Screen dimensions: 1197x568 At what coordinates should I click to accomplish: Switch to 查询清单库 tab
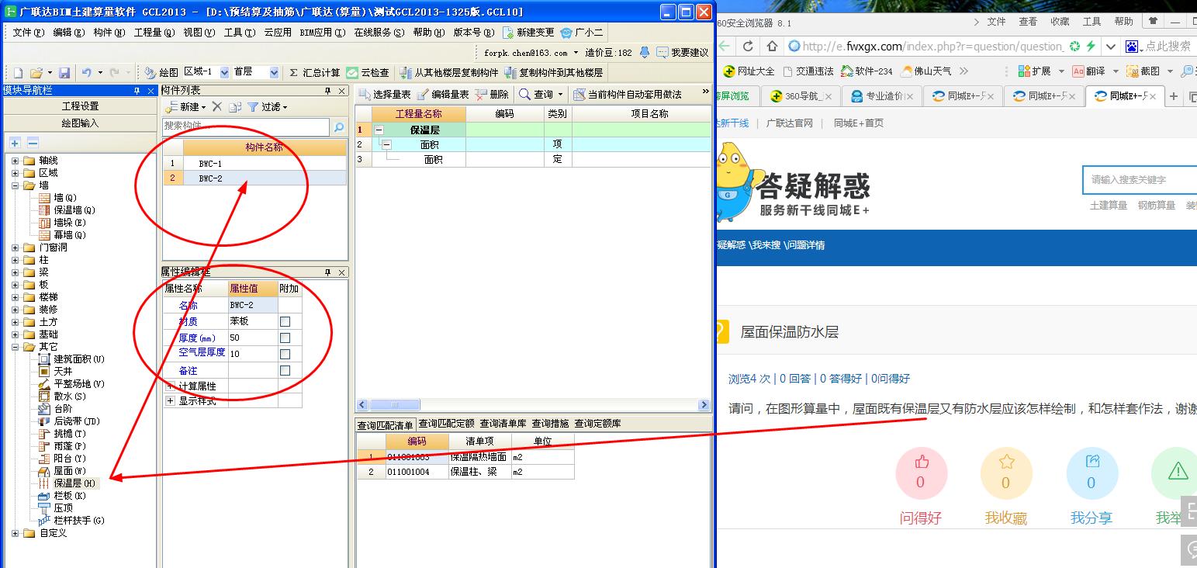tap(504, 424)
